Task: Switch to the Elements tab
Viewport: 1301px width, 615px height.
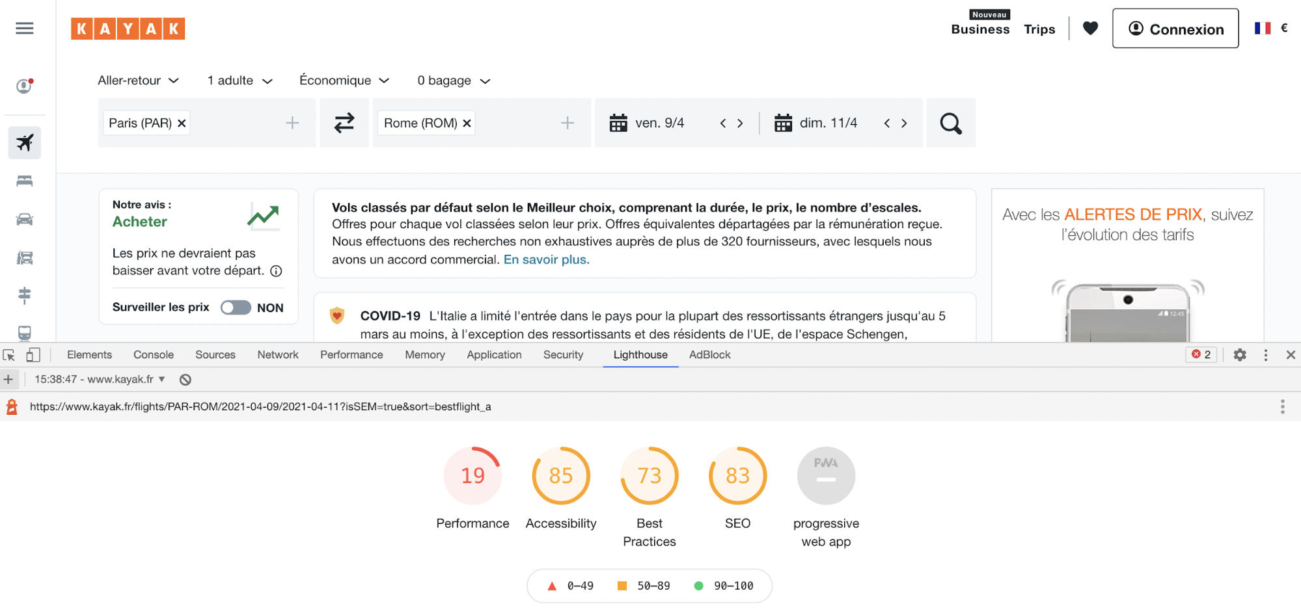Action: (89, 355)
